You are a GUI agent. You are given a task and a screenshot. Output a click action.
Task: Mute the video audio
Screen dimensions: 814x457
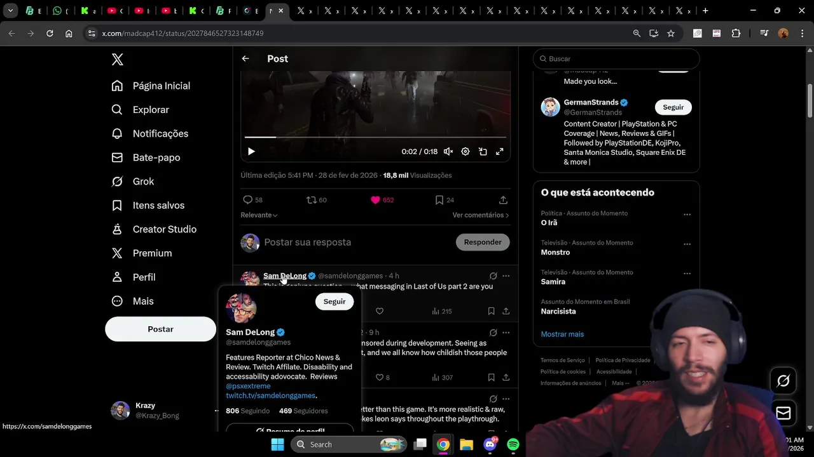pyautogui.click(x=448, y=152)
